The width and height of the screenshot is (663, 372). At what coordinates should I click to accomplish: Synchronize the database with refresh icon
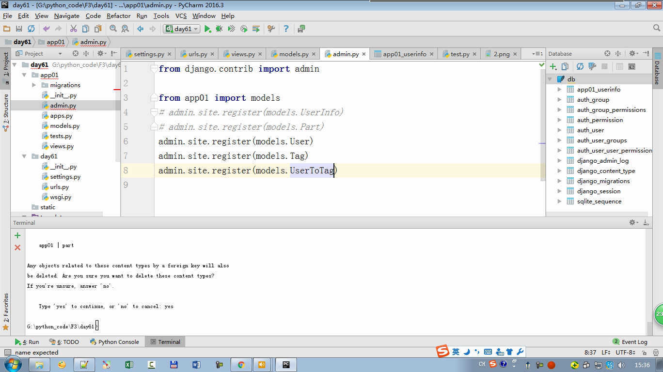pyautogui.click(x=580, y=66)
